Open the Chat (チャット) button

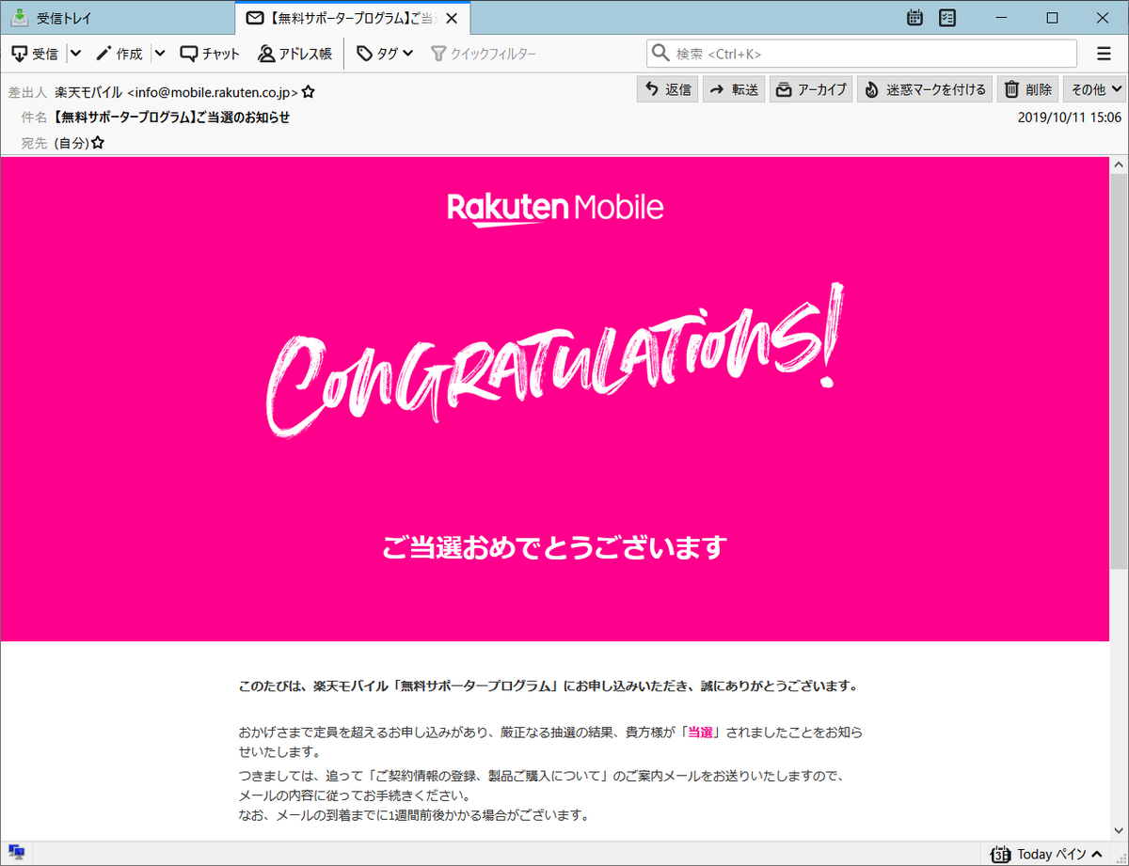(210, 54)
